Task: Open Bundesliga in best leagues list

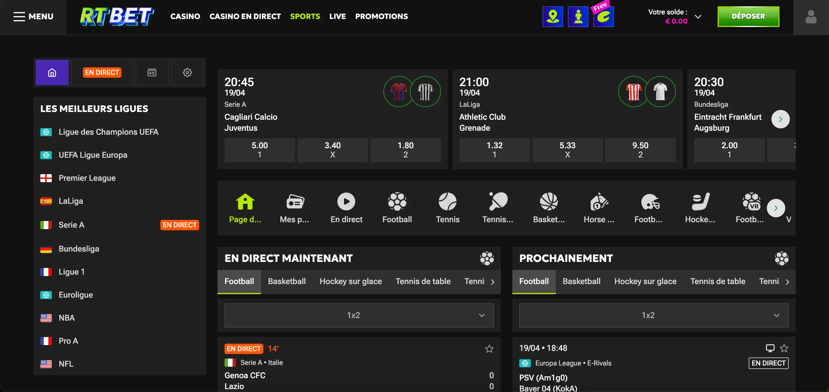Action: tap(119, 249)
